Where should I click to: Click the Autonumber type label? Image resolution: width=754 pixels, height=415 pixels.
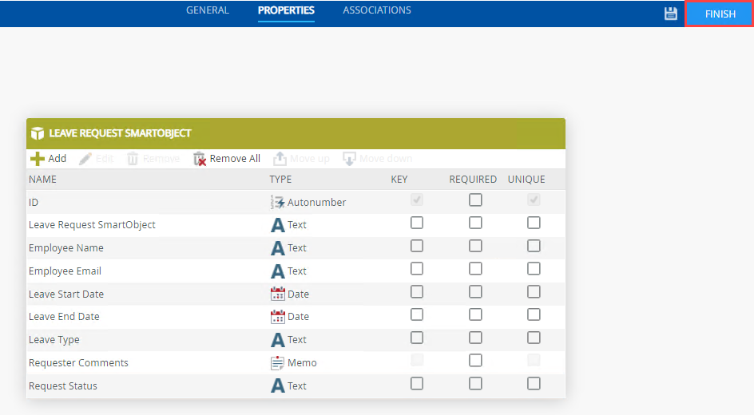(316, 202)
